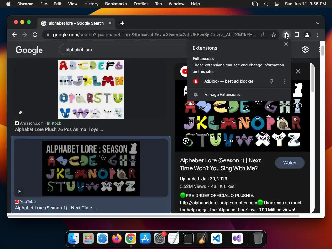Reload the Google search page
The height and width of the screenshot is (249, 332).
35,35
